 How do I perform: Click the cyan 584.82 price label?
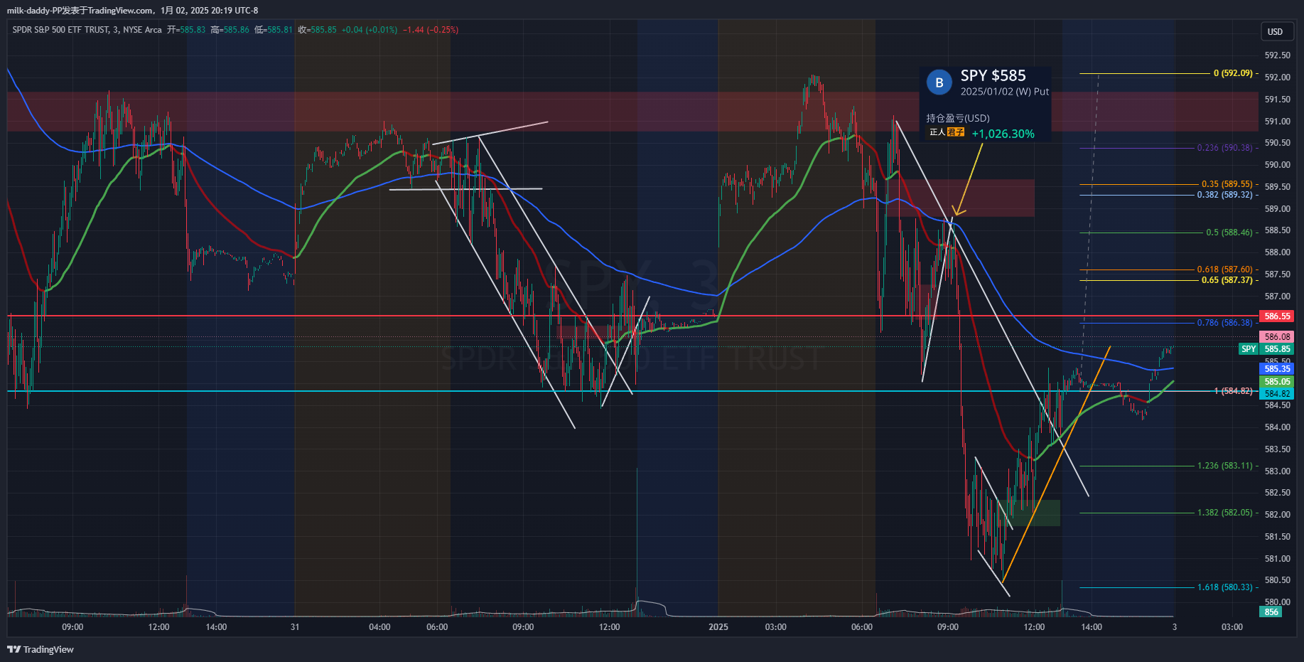click(1277, 394)
